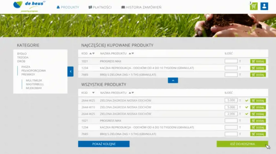The image size is (276, 154).
Task: Select Multimlek subcategory in sidebar
Action: click(x=34, y=81)
